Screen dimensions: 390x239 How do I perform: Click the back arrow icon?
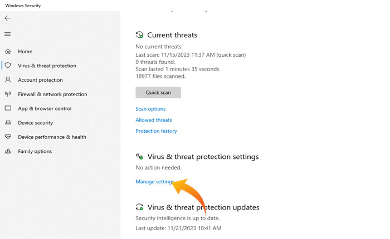point(7,18)
